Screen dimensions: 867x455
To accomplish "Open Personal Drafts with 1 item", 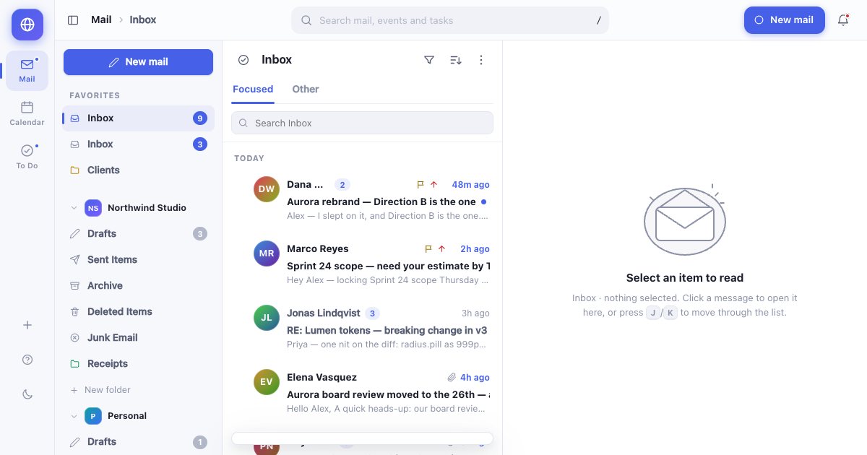I will point(138,442).
